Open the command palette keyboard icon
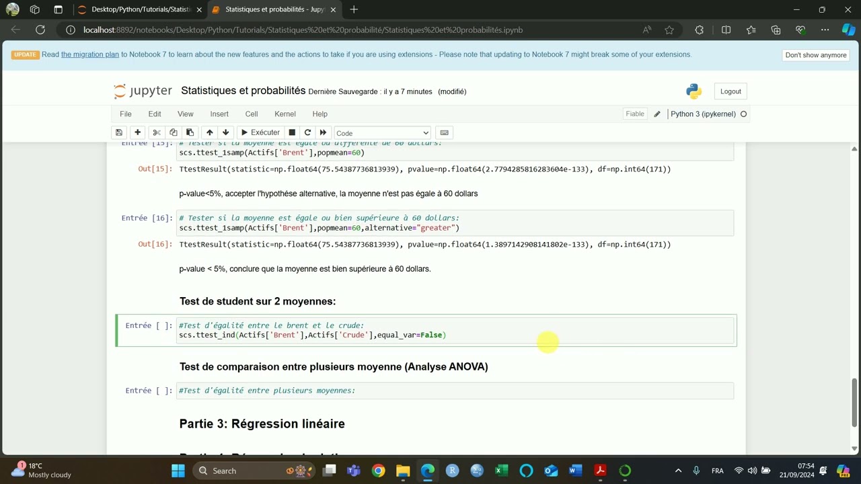Image resolution: width=861 pixels, height=484 pixels. coord(443,132)
